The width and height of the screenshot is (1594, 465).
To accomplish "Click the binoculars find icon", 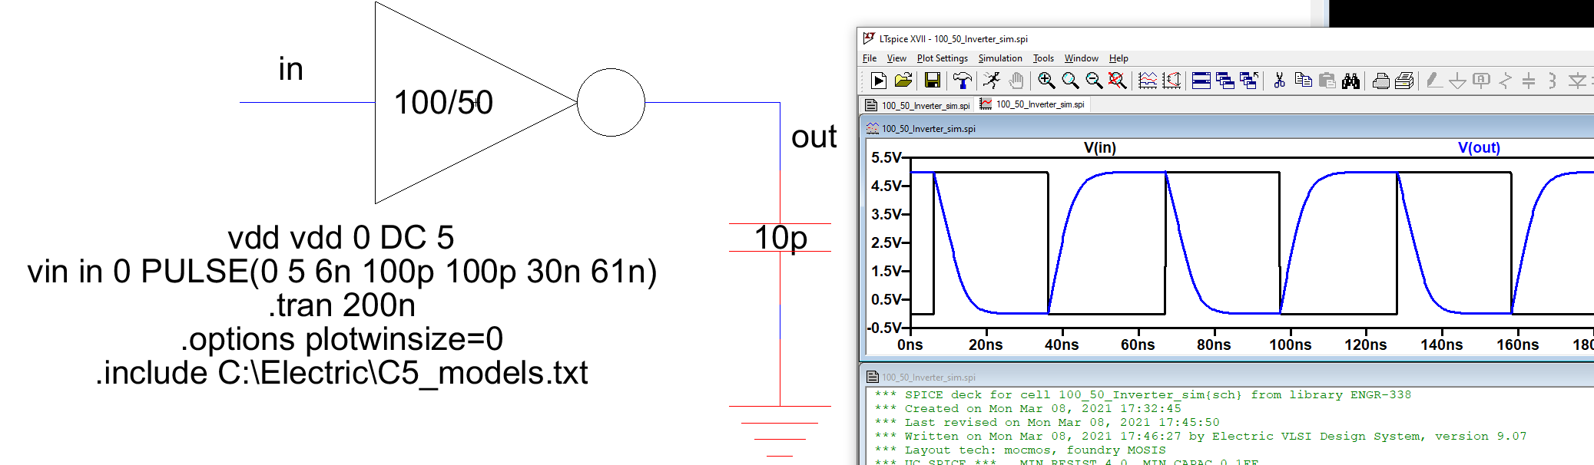I will click(x=1351, y=81).
